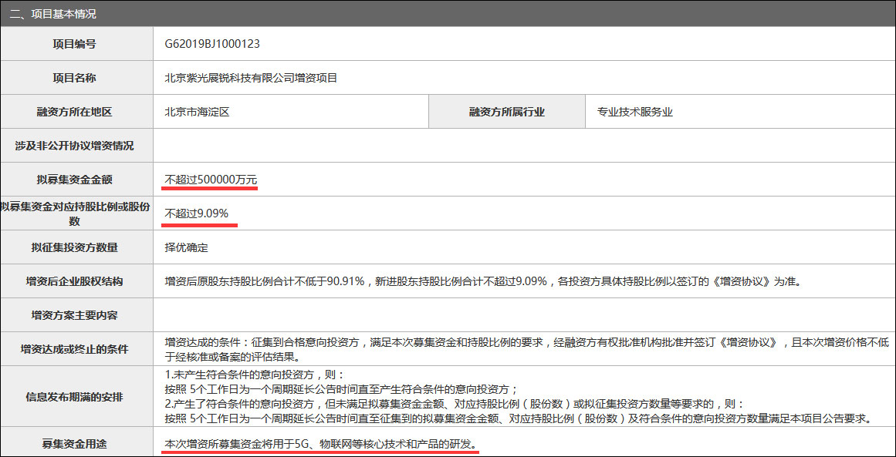
Task: Click the value 专业技术服务业
Action: 635,112
